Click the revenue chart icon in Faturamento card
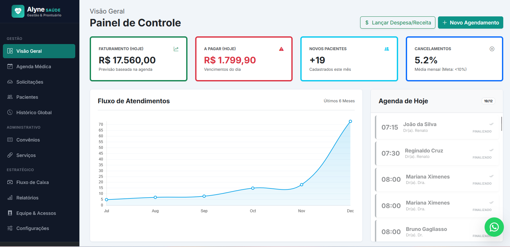The height and width of the screenshot is (247, 510). point(176,49)
